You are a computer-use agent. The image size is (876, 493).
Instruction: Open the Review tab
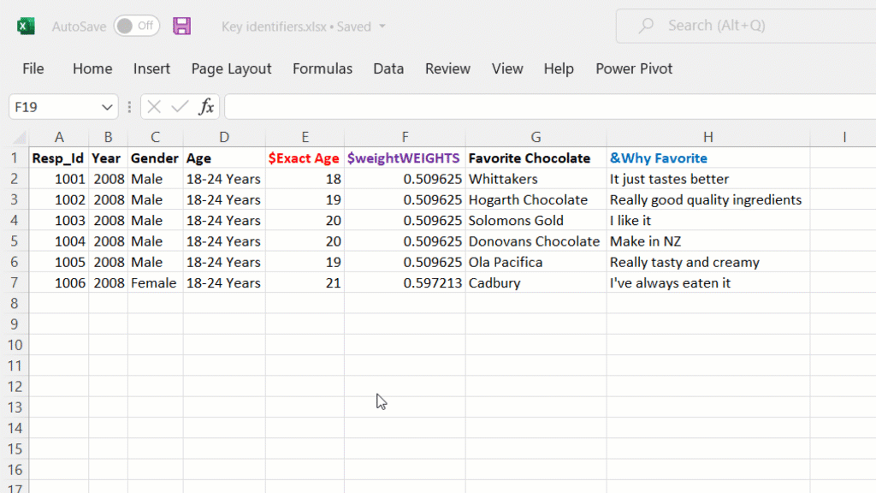click(447, 68)
